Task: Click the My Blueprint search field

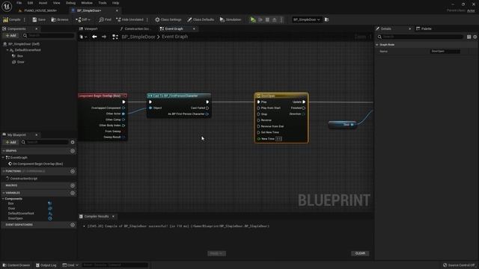Action: pyautogui.click(x=45, y=142)
